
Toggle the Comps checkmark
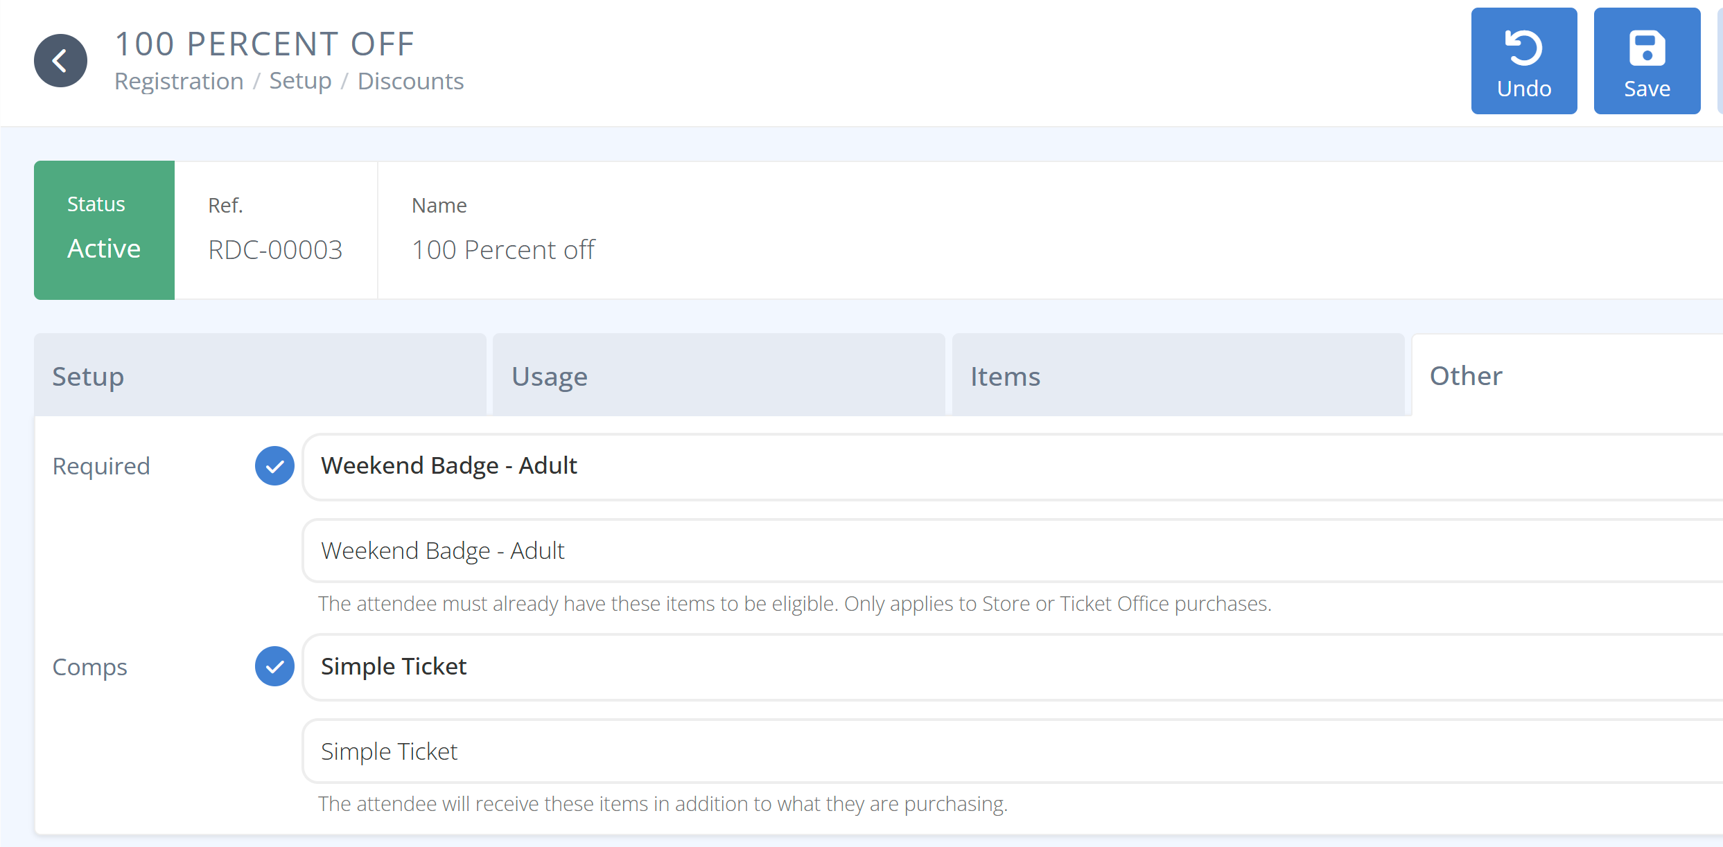click(x=274, y=666)
